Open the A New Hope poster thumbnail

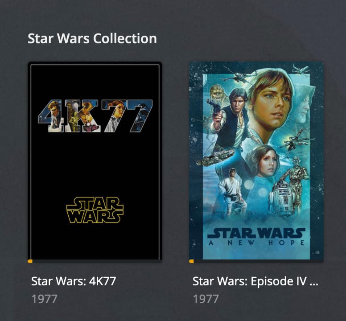pos(256,161)
